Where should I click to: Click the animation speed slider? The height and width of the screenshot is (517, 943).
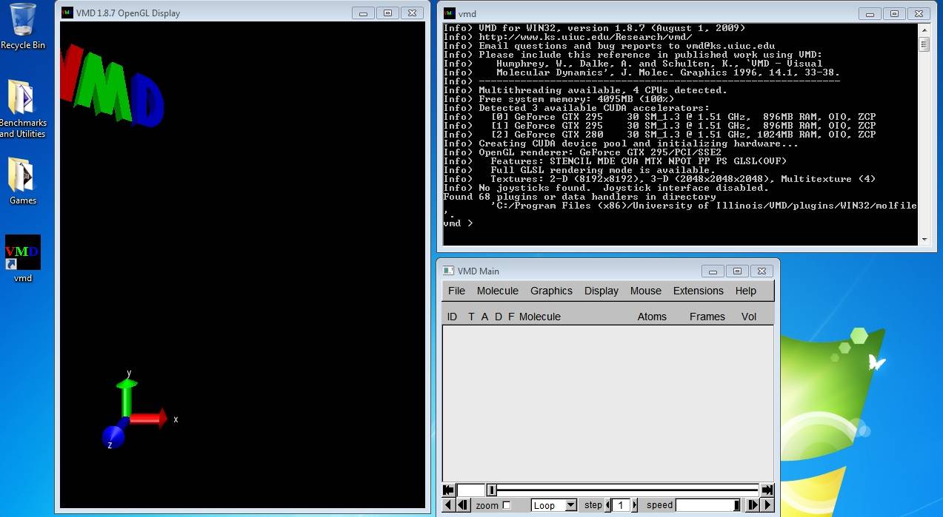pyautogui.click(x=708, y=505)
